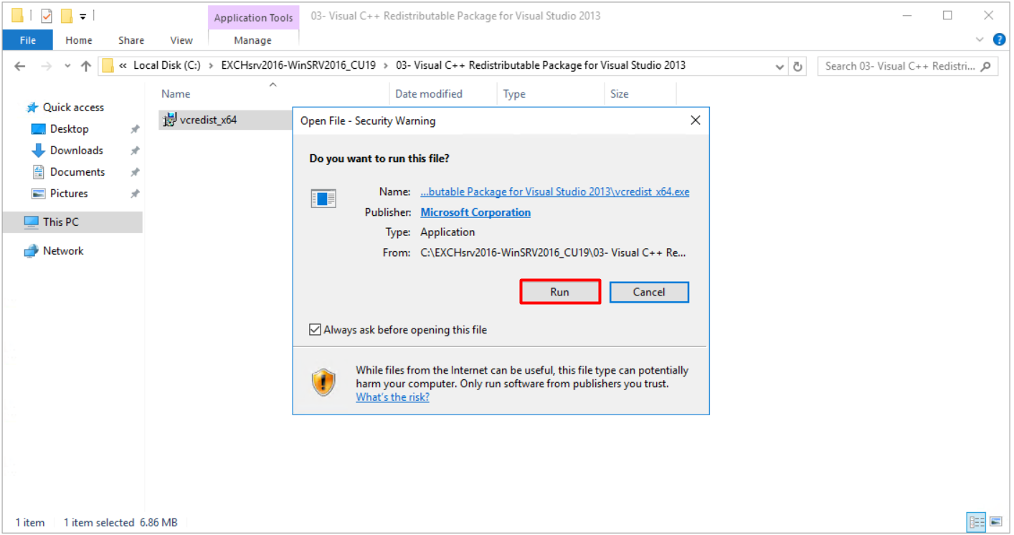Viewport: 1014px width, 535px height.
Task: Click the forward navigation arrow
Action: [x=47, y=66]
